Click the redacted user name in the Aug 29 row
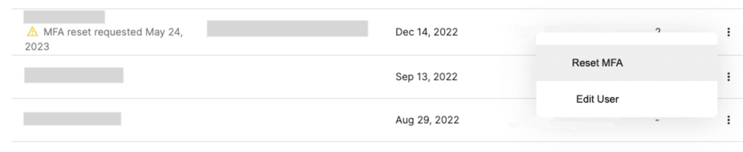The image size is (743, 152). (x=72, y=119)
